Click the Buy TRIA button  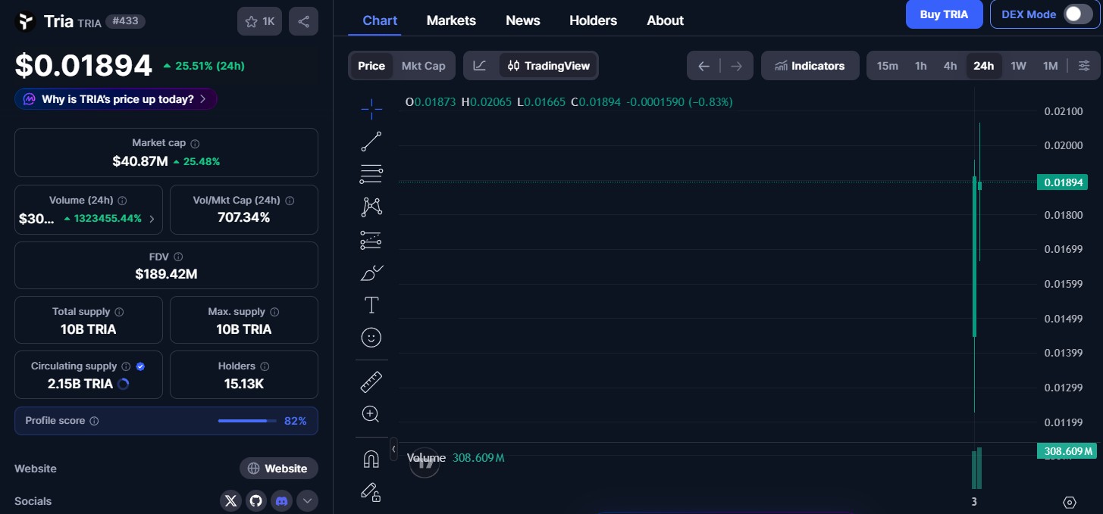944,14
